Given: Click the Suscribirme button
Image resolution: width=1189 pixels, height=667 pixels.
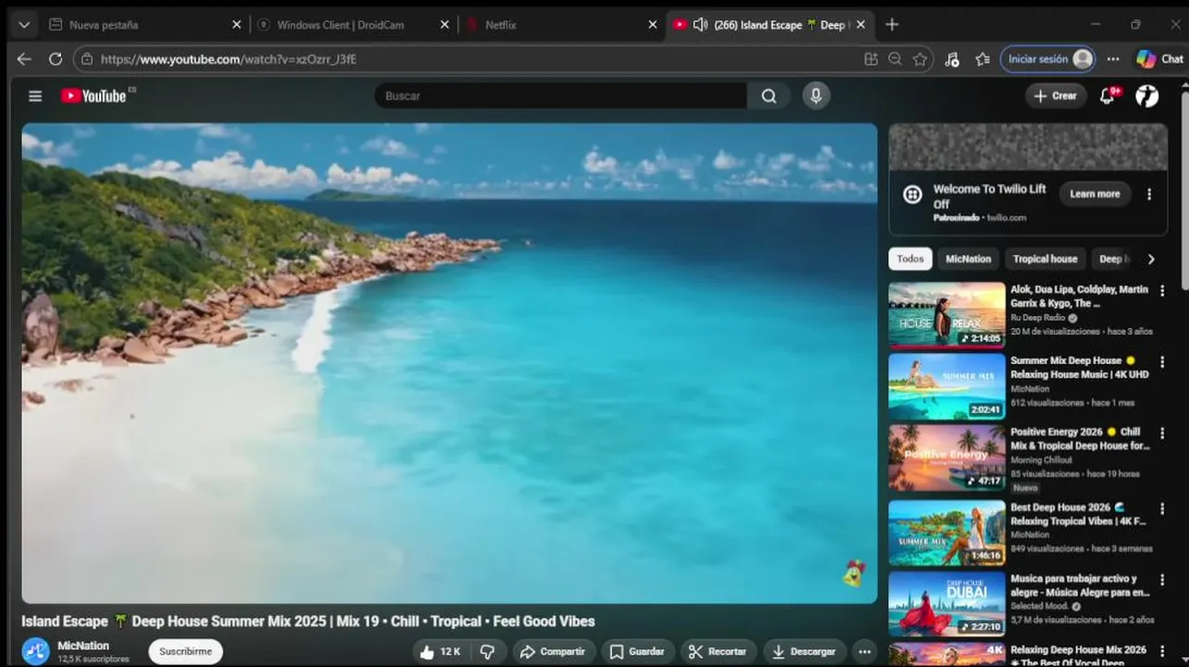Looking at the screenshot, I should 185,651.
